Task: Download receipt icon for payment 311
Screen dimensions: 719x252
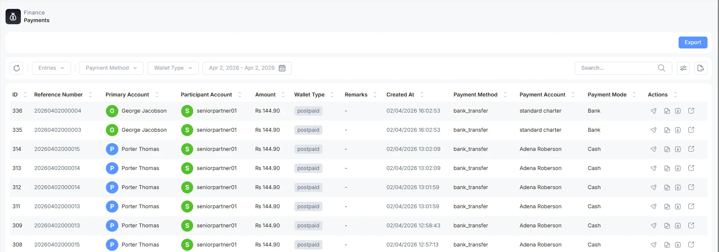Action: 678,207
